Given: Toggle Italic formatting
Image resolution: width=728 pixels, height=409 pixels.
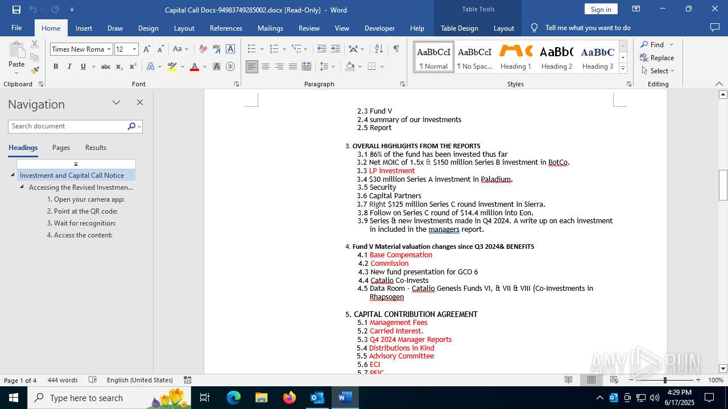Looking at the screenshot, I should [69, 66].
